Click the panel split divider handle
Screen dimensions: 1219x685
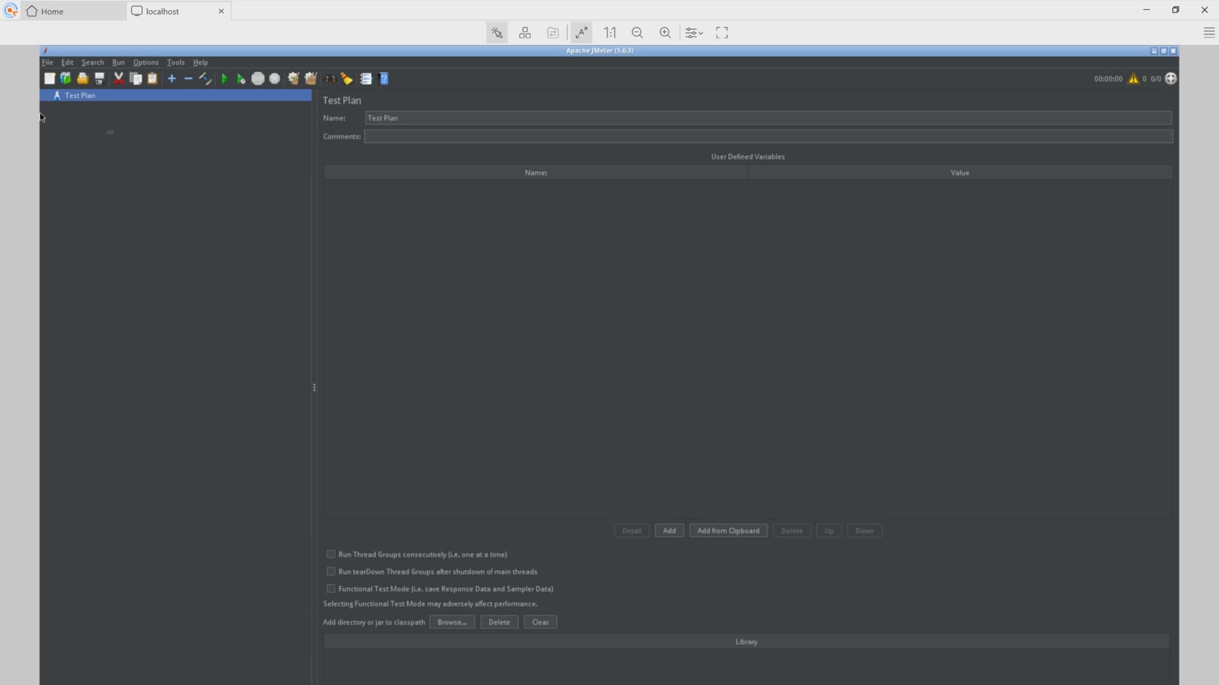pyautogui.click(x=314, y=387)
